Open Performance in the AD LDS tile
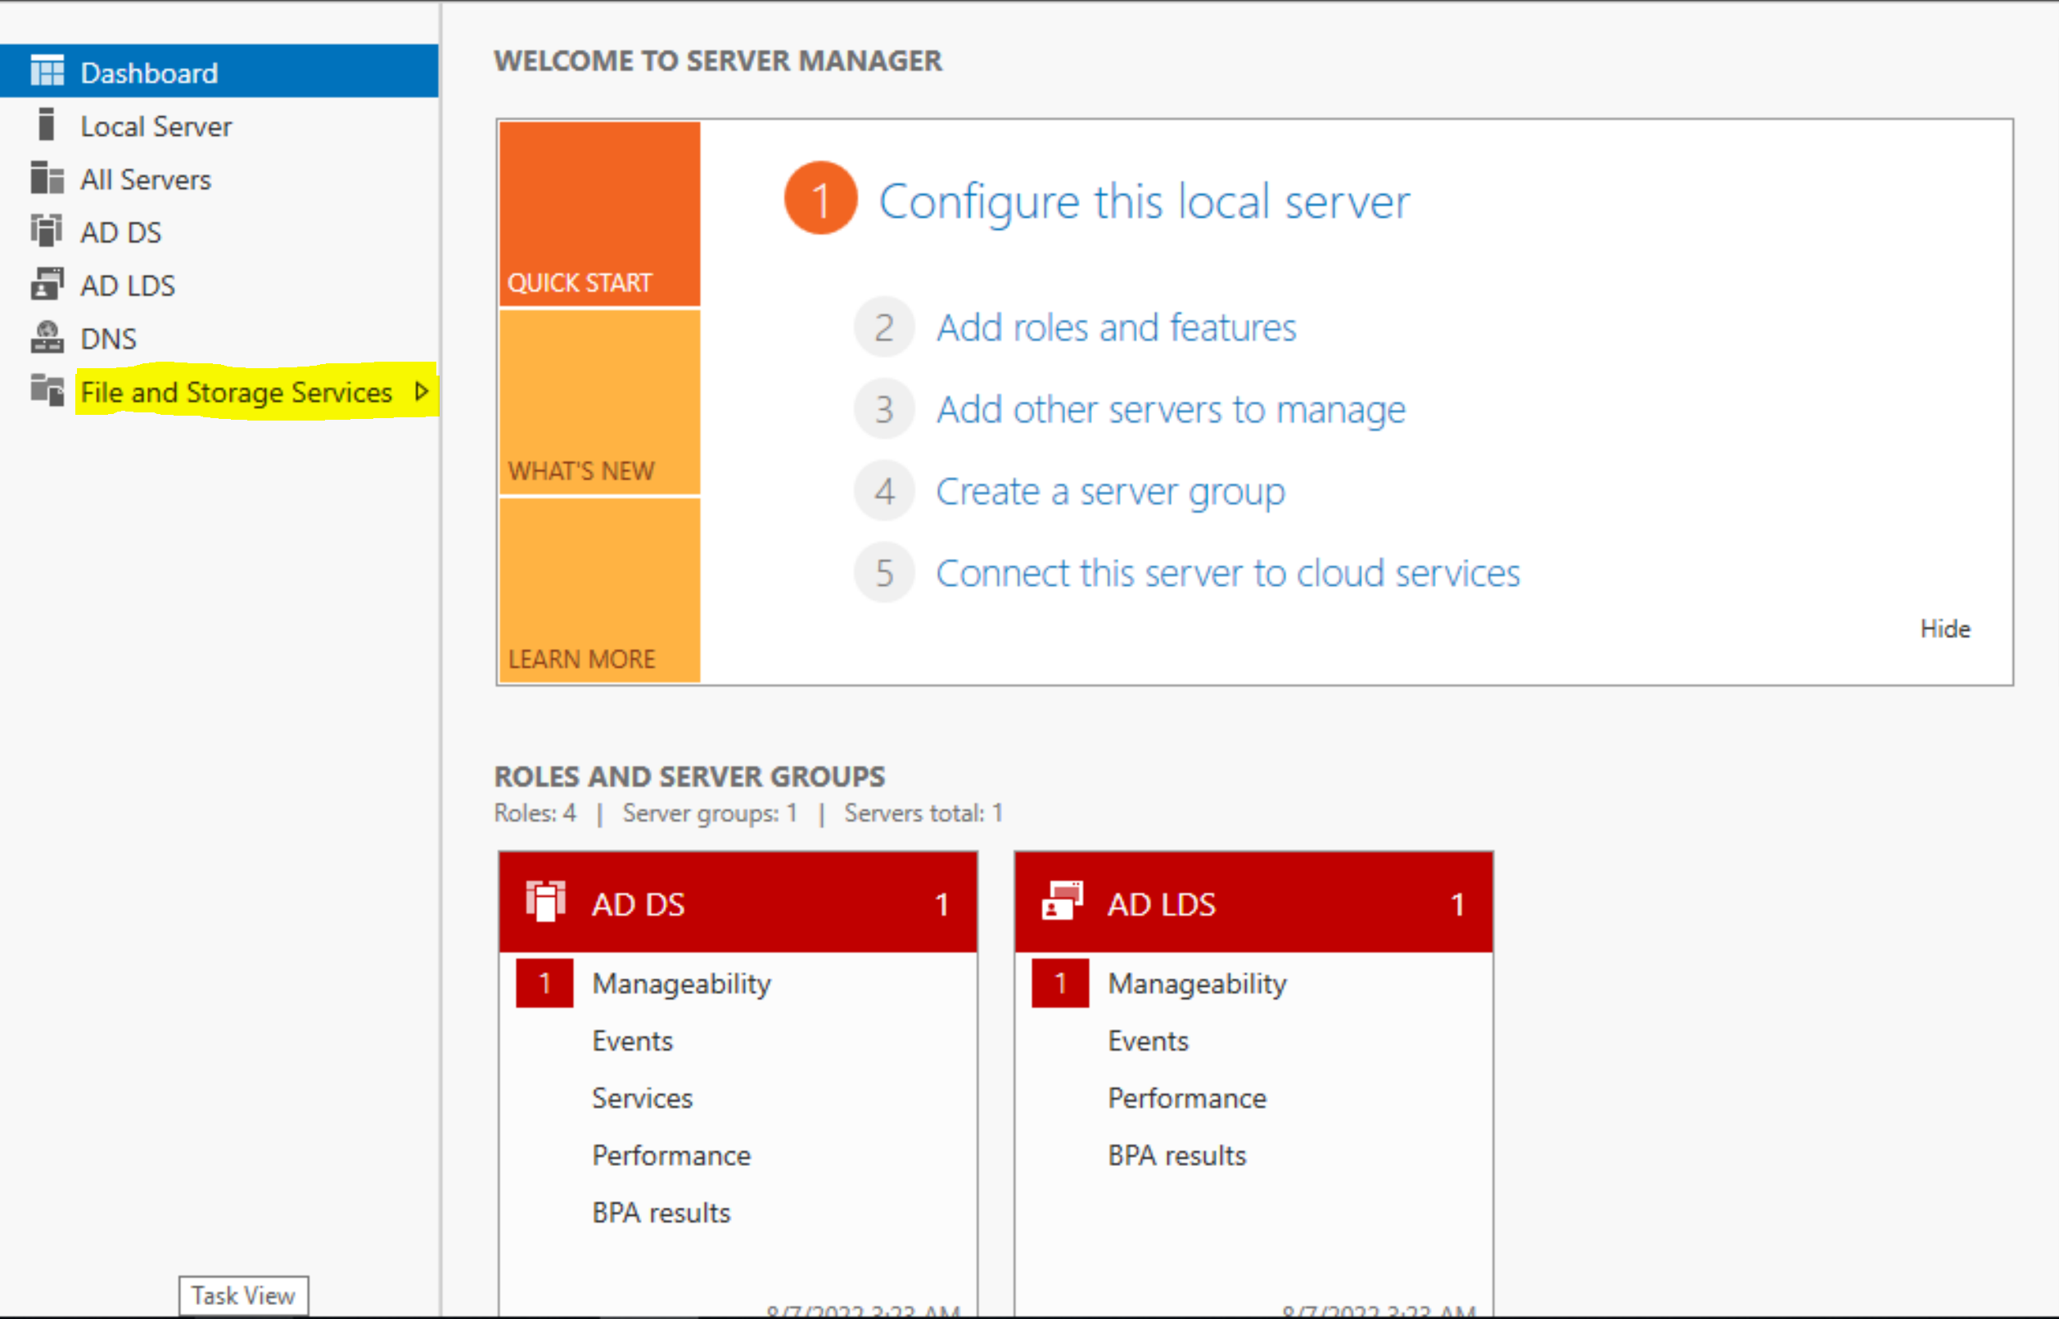 1187,1098
